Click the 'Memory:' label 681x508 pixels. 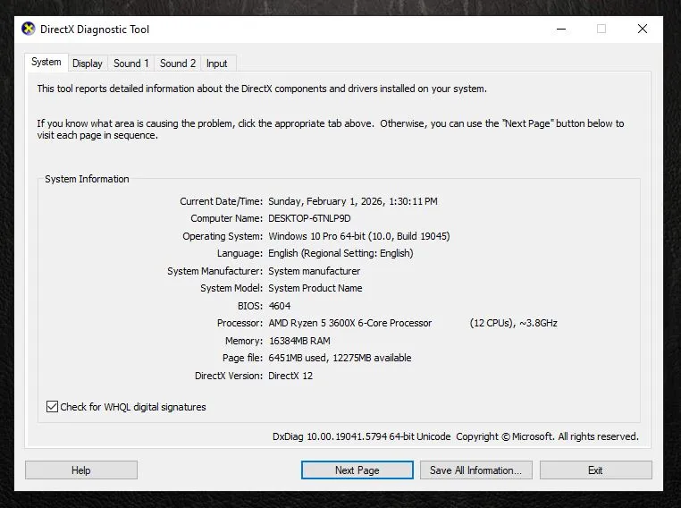[244, 341]
